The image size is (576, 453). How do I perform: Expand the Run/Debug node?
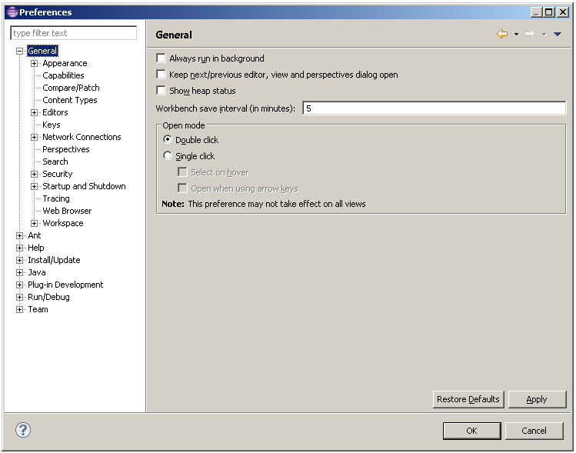pos(19,297)
